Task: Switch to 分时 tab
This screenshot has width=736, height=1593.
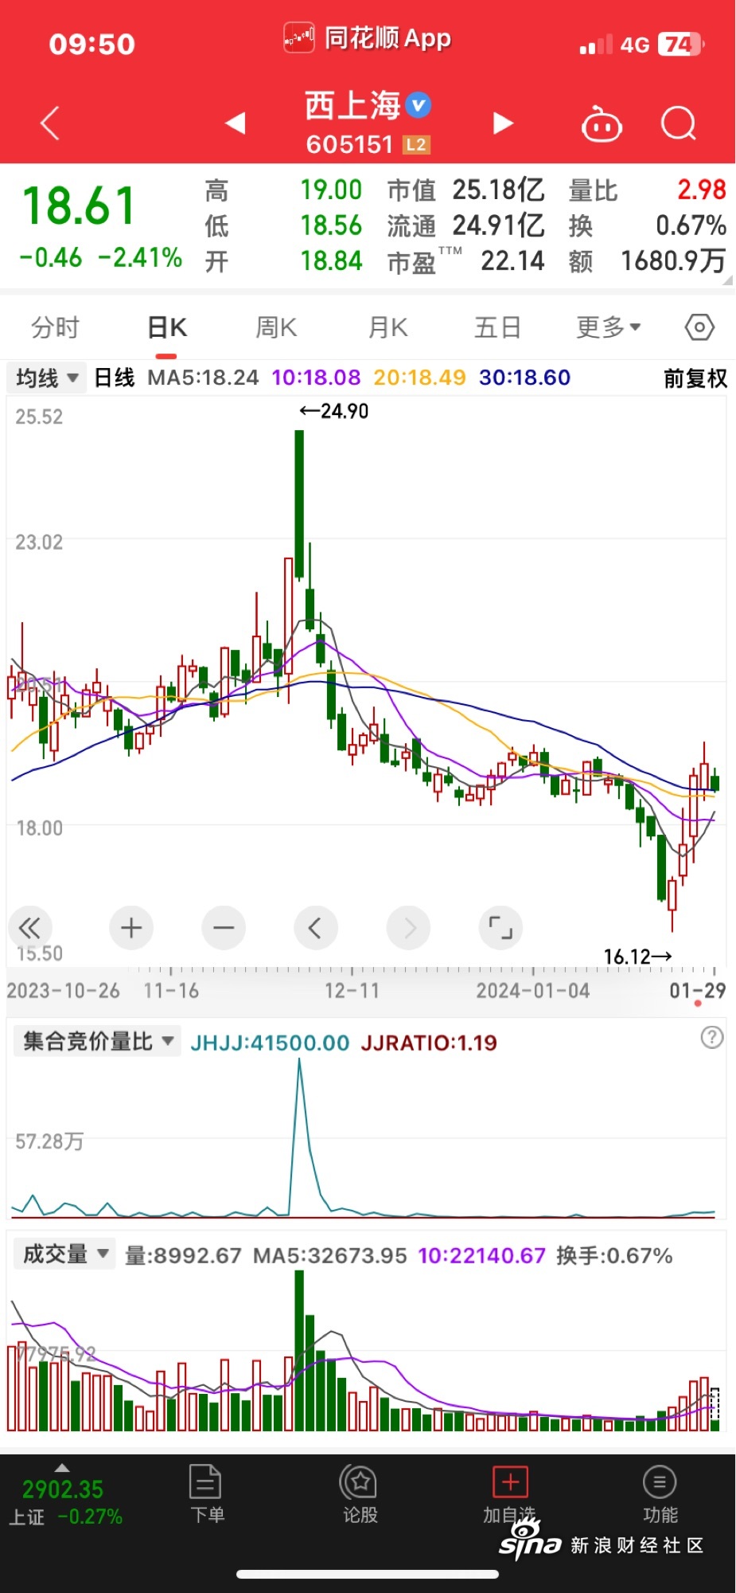Action: pos(55,327)
